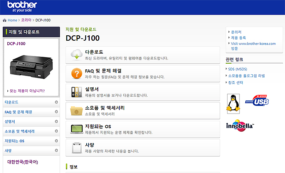Click the DCP-J100 printer product image
Viewport: 285px width, 173px height.
[31, 67]
